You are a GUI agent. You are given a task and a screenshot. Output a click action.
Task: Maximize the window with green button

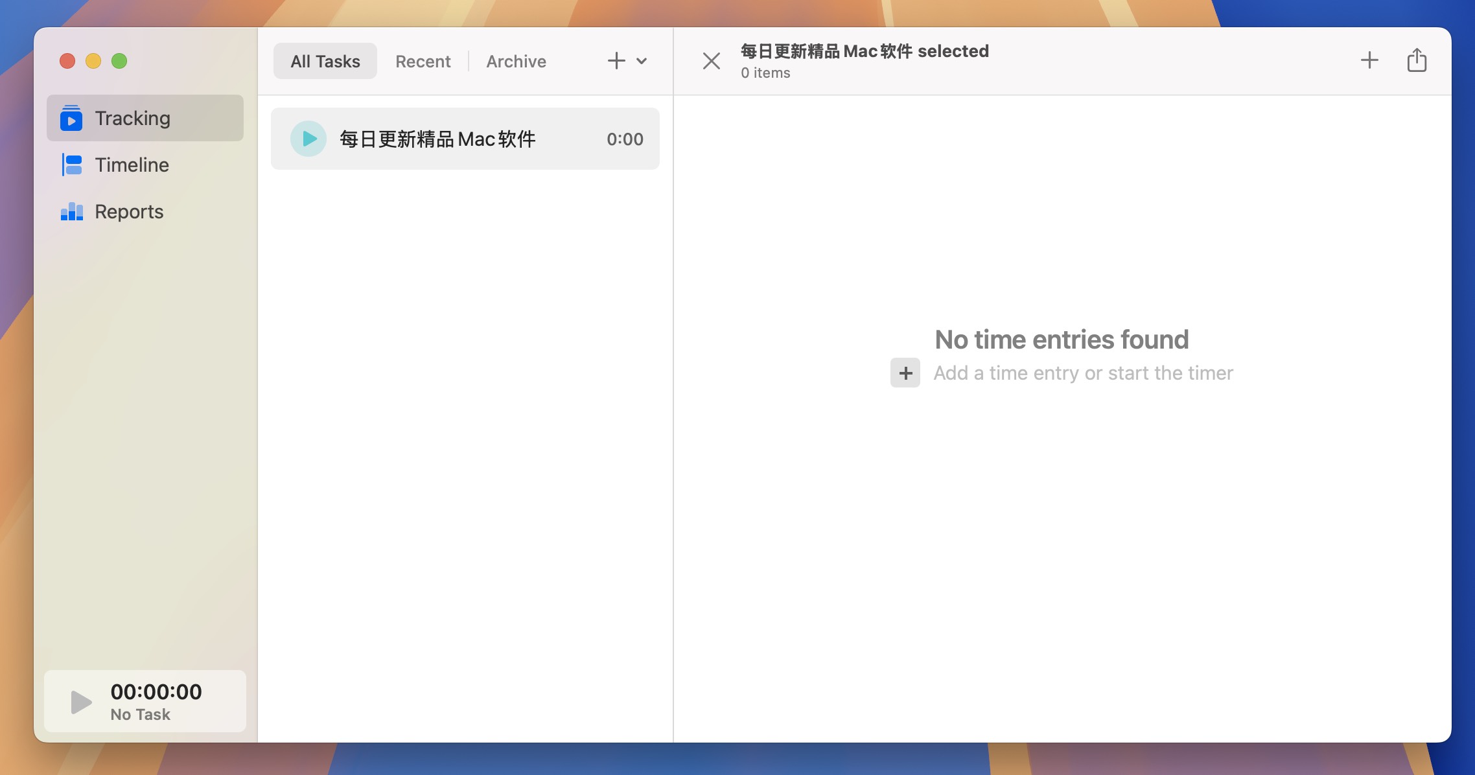pos(119,61)
